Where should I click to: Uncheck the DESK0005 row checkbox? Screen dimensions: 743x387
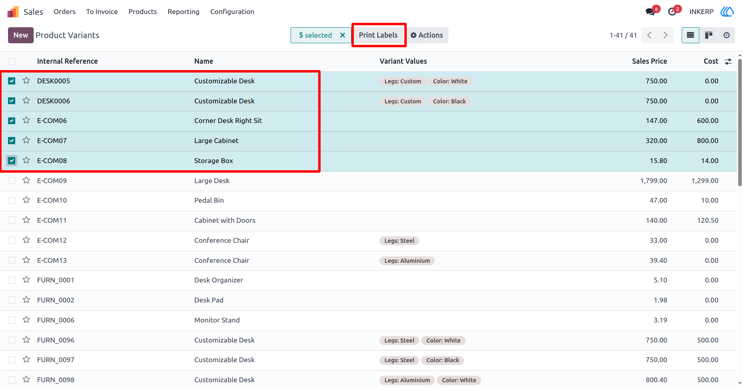click(12, 81)
